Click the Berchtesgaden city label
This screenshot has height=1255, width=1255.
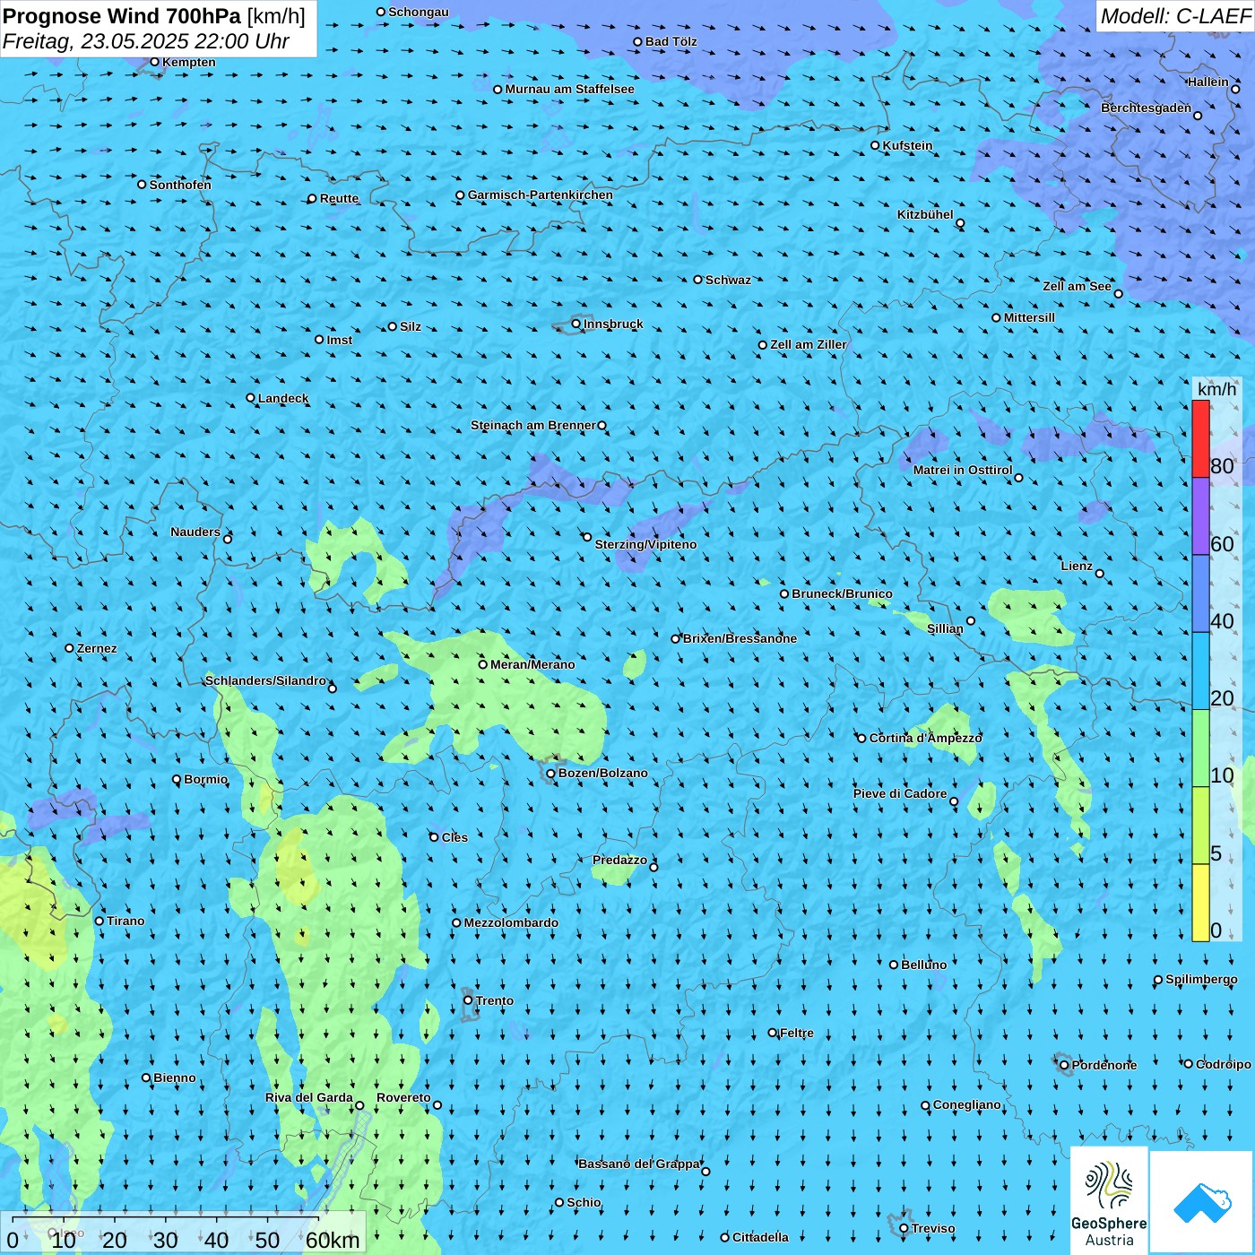tap(1147, 108)
